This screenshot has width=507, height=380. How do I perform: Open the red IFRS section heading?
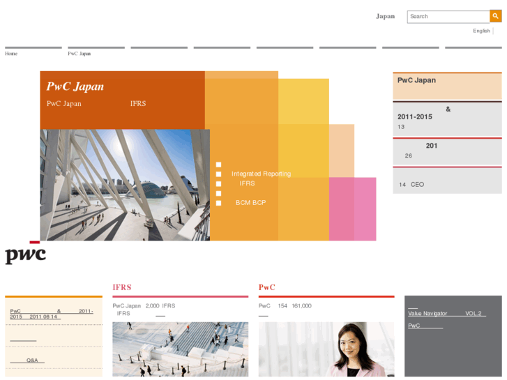122,287
